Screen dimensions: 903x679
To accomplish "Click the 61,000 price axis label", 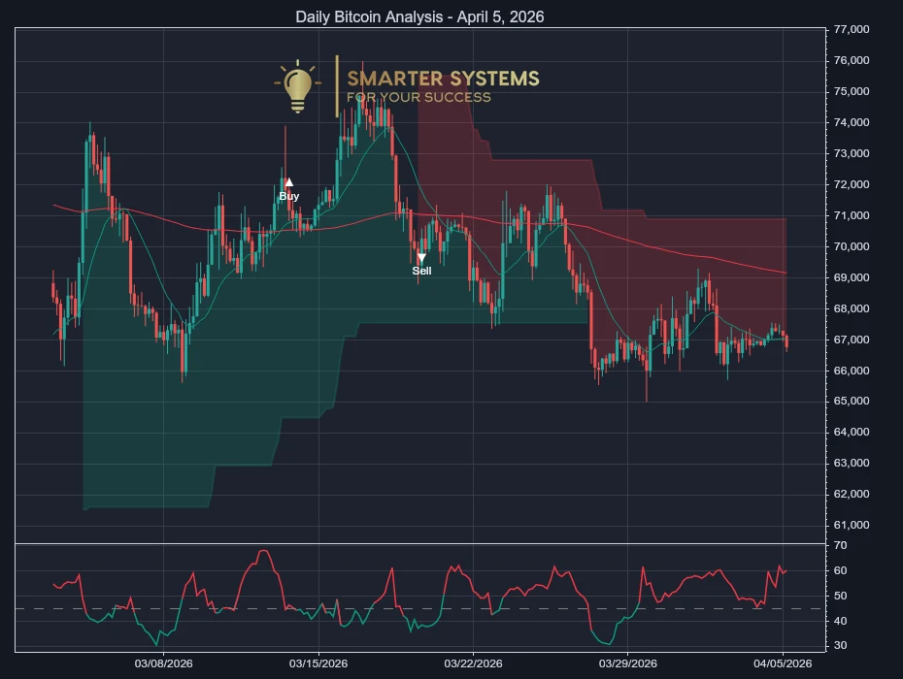I will point(850,525).
